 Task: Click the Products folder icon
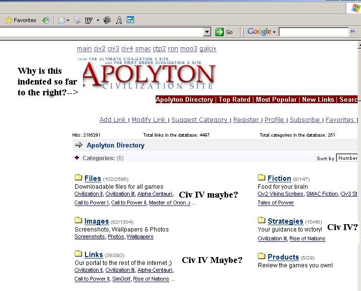pos(261,256)
